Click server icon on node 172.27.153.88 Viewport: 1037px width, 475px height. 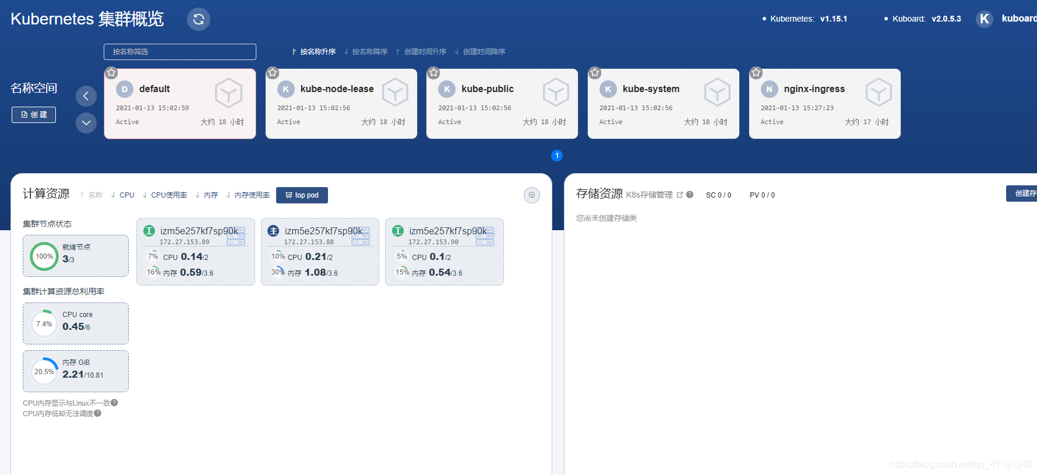361,236
